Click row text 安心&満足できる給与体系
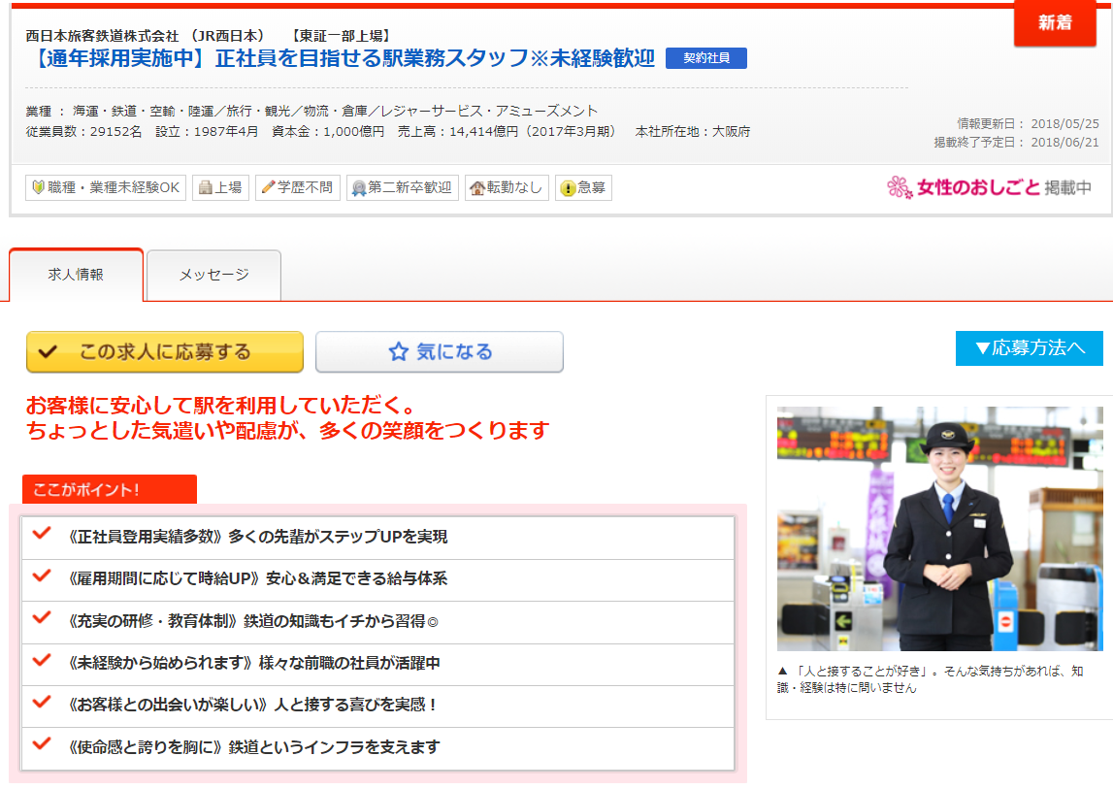This screenshot has height=789, width=1113. (357, 578)
